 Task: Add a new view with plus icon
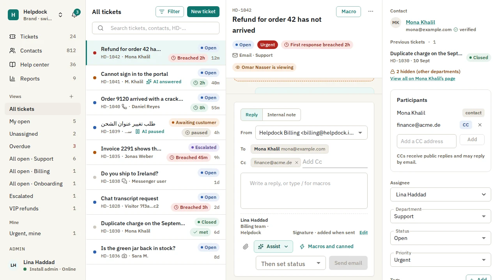(x=71, y=96)
